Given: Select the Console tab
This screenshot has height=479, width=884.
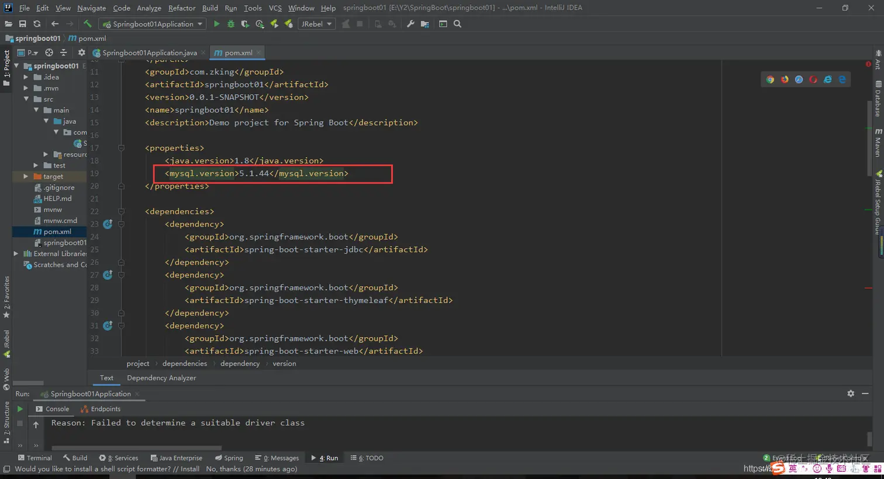Looking at the screenshot, I should (x=52, y=409).
